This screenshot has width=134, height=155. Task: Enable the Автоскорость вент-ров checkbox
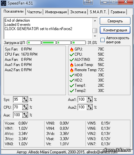click(102, 40)
